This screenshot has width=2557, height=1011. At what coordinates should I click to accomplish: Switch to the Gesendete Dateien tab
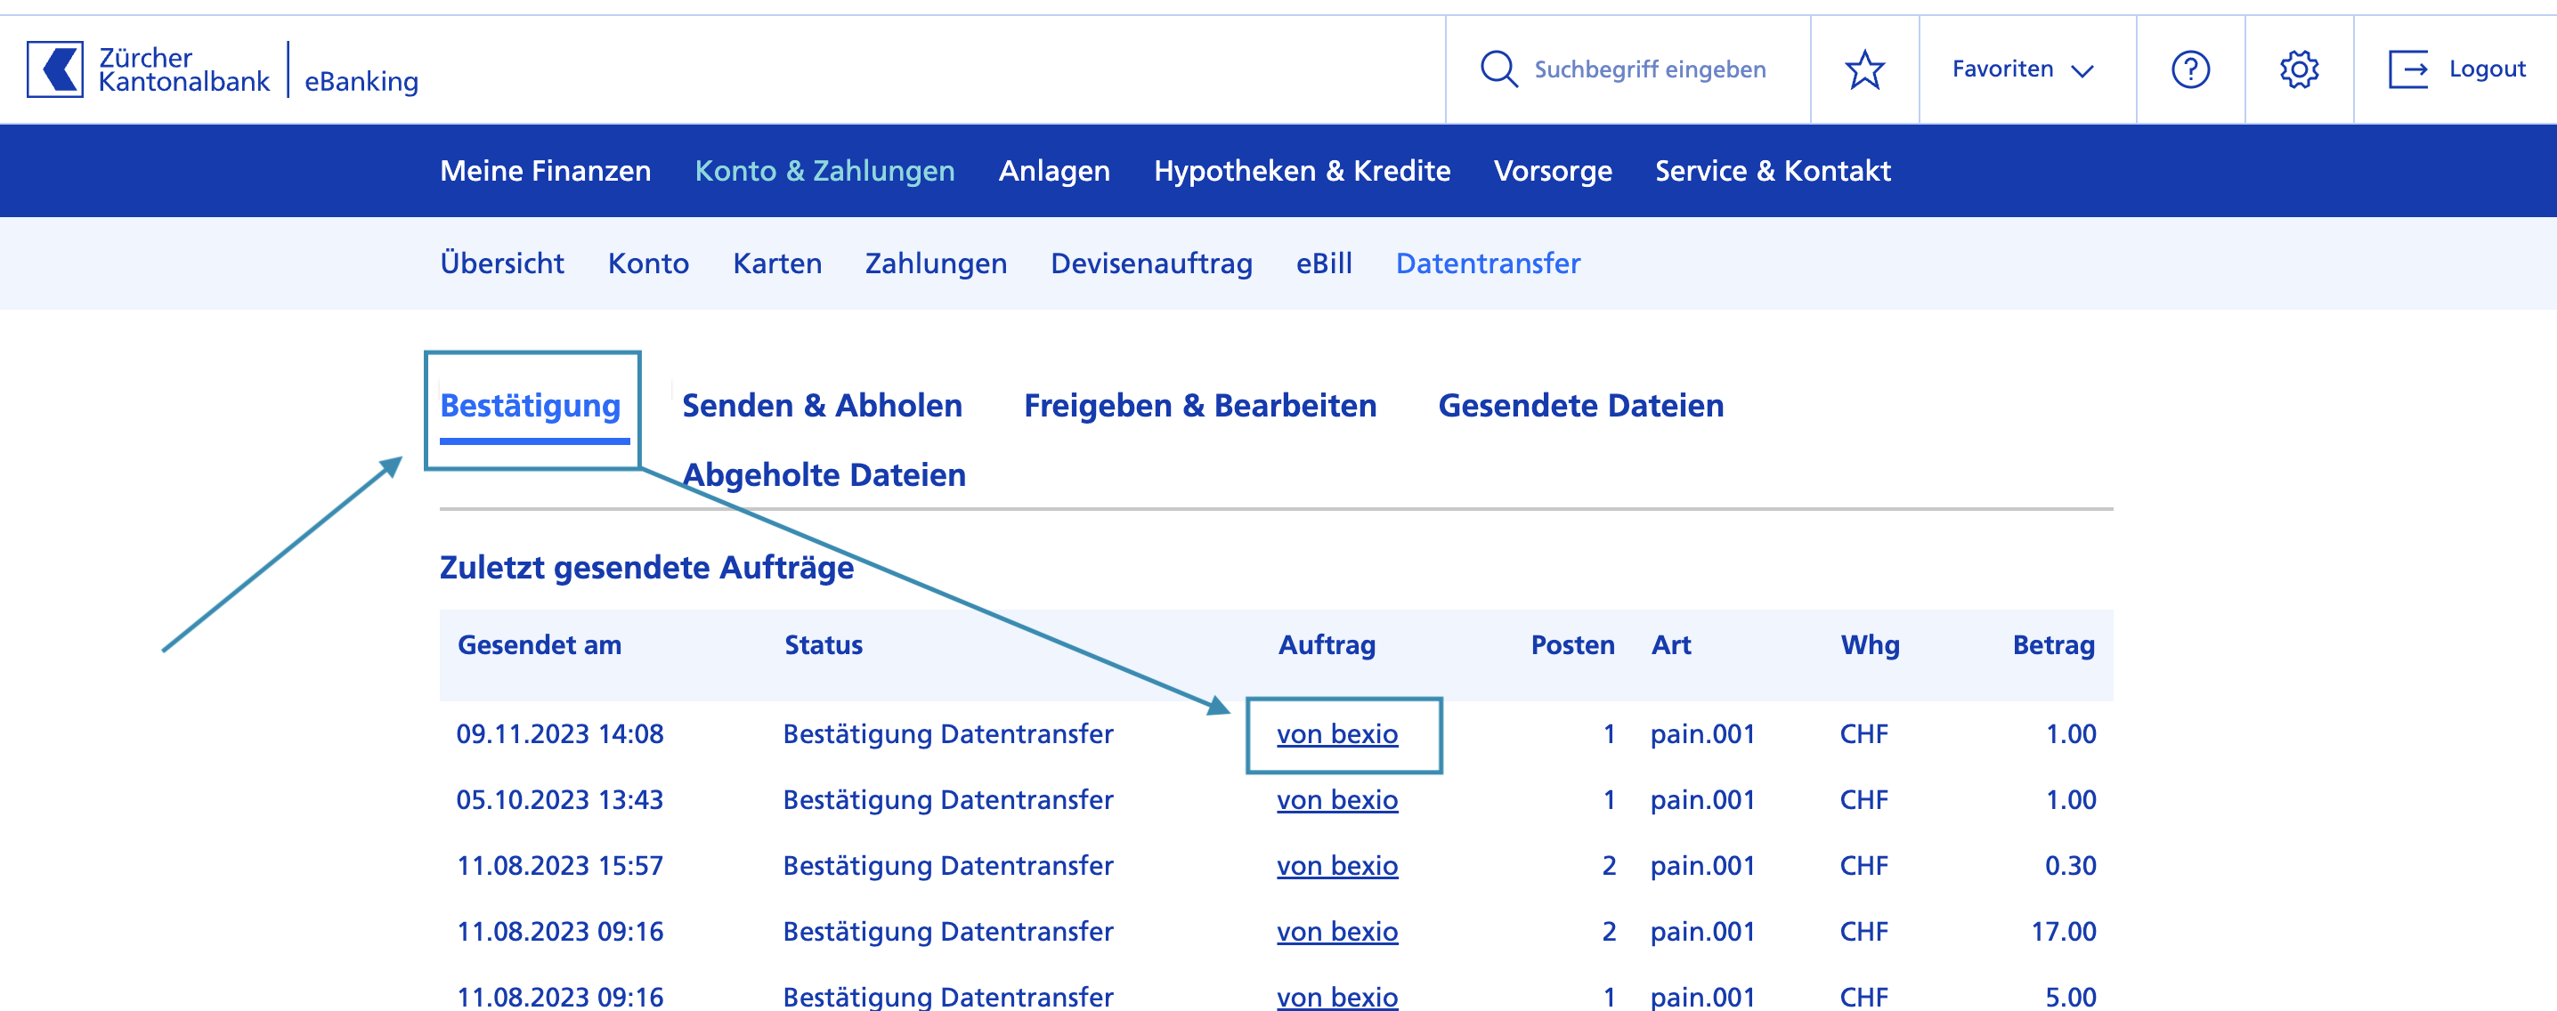(1580, 405)
